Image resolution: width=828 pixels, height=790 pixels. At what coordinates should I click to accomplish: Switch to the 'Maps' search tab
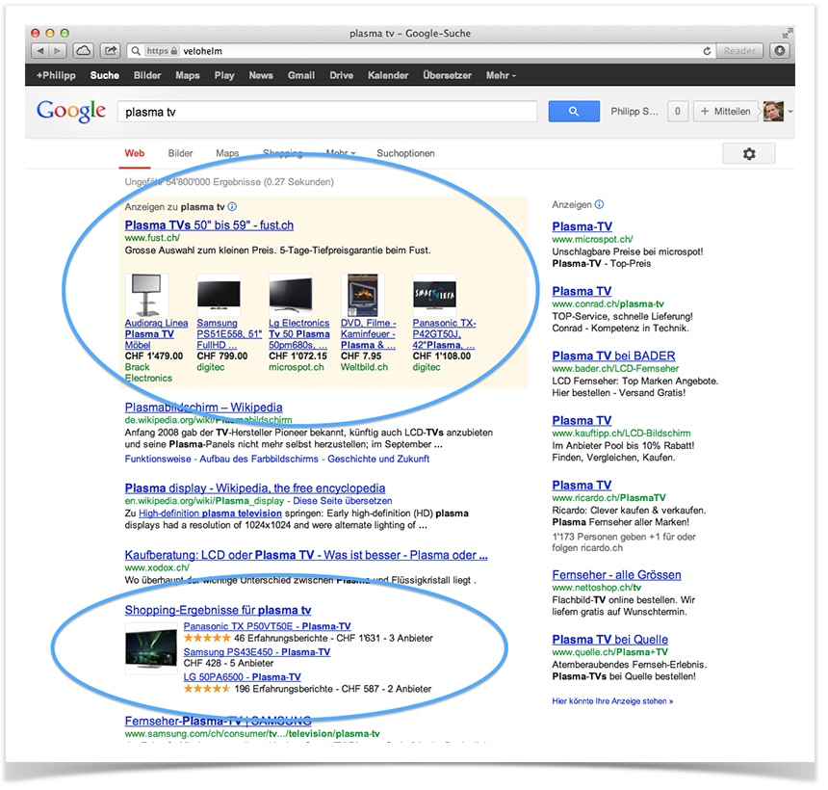[x=227, y=153]
